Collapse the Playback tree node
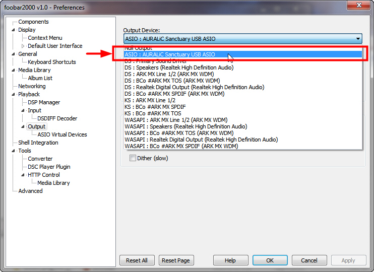 coord(13,94)
